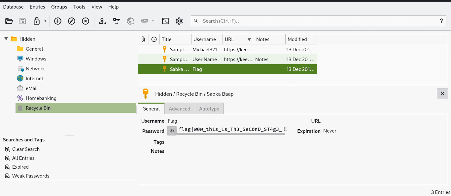Delete the selected entry via X icon
The height and width of the screenshot is (196, 451).
86,21
